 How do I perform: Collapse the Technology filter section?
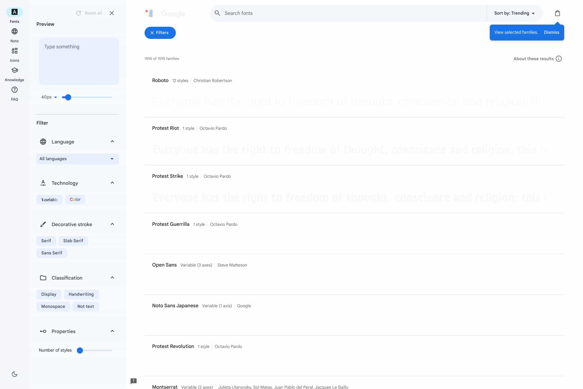[112, 183]
